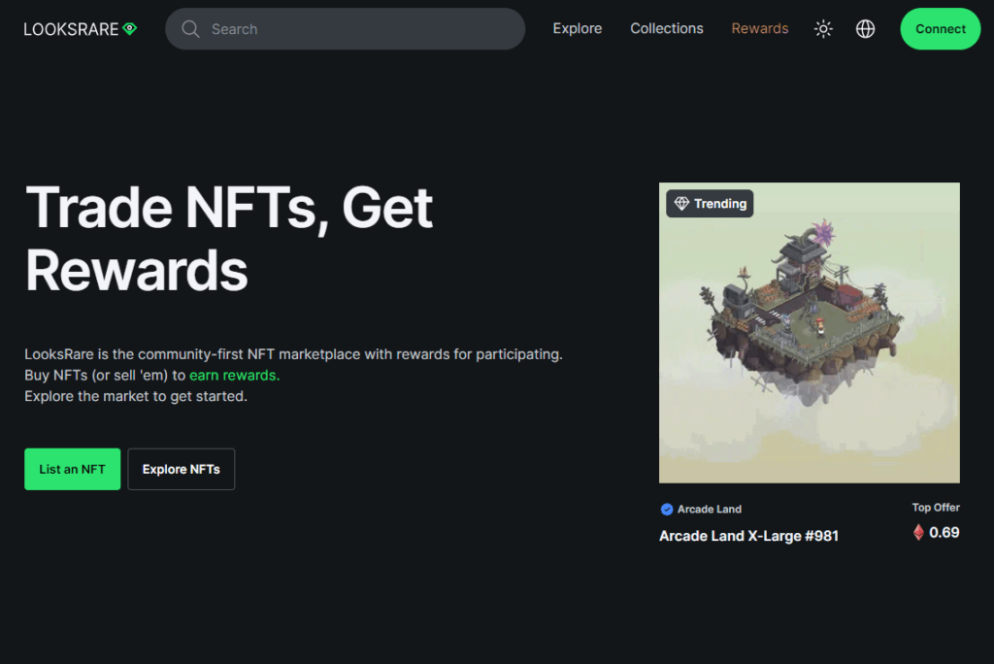The image size is (994, 664).
Task: Click the Trade NFTs, Get Rewards heading
Action: (229, 239)
